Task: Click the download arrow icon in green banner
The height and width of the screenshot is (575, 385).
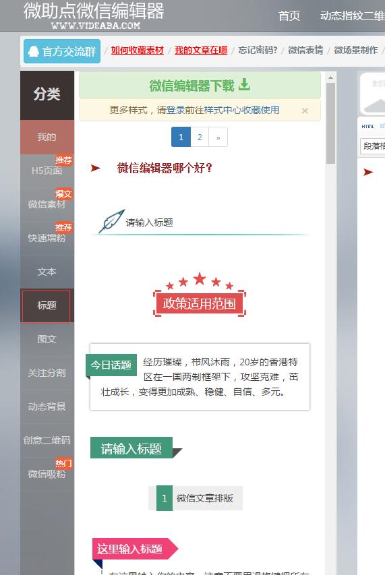Action: [x=244, y=84]
